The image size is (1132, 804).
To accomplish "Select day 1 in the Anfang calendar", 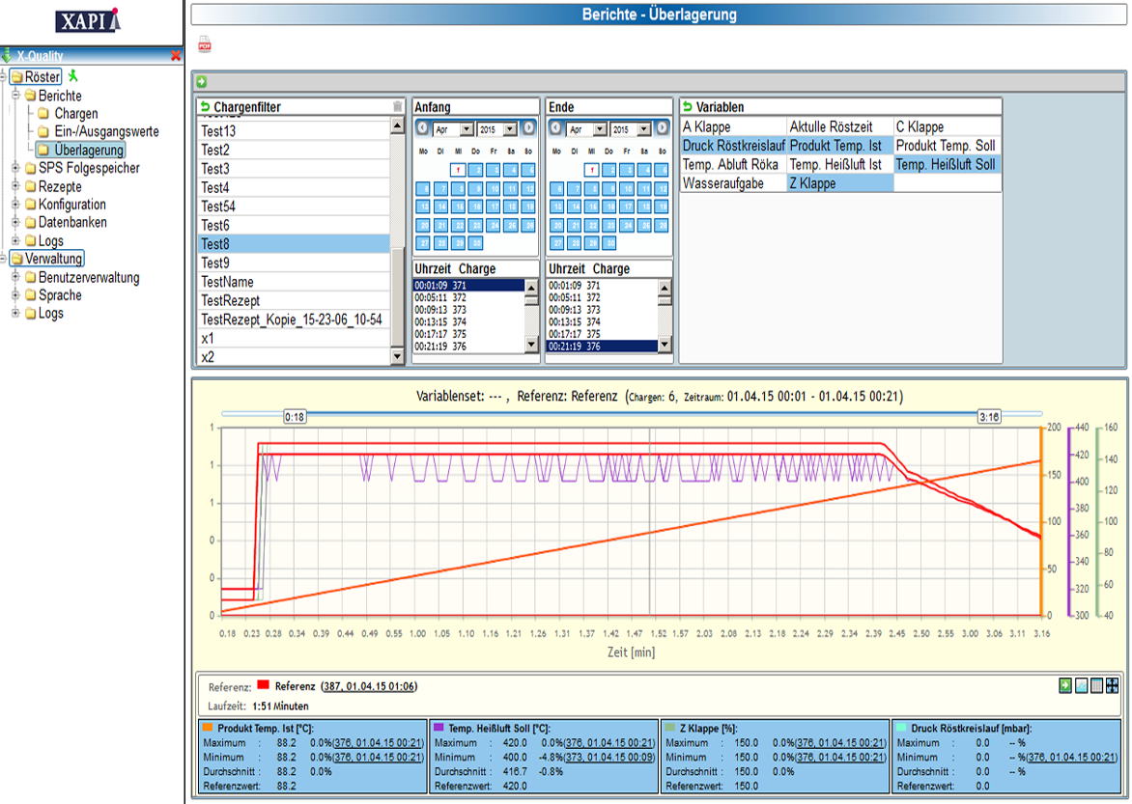I will click(x=458, y=170).
